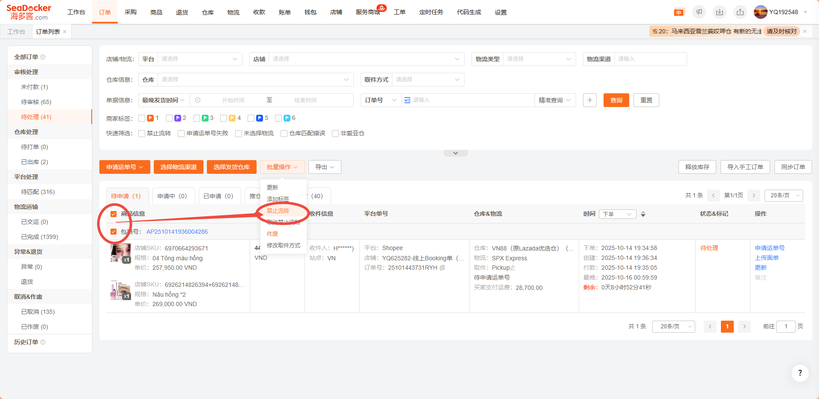Click the announcement megaphone icon
Viewport: 819px width, 399px height.
click(699, 12)
